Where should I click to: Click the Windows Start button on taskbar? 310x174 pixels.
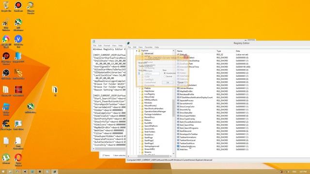3,172
